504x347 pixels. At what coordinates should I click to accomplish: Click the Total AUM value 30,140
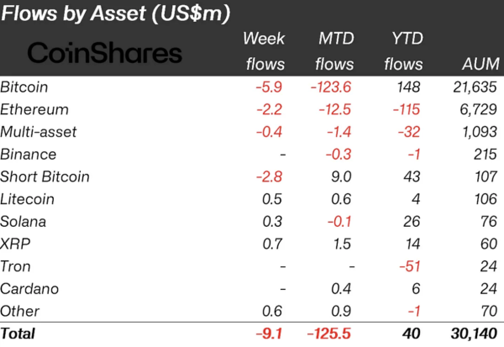(x=473, y=334)
